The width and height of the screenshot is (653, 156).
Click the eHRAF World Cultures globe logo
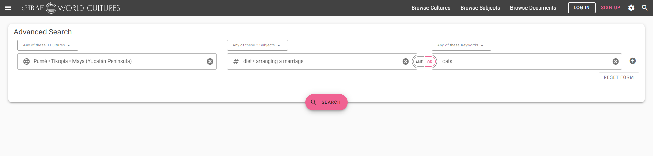51,8
